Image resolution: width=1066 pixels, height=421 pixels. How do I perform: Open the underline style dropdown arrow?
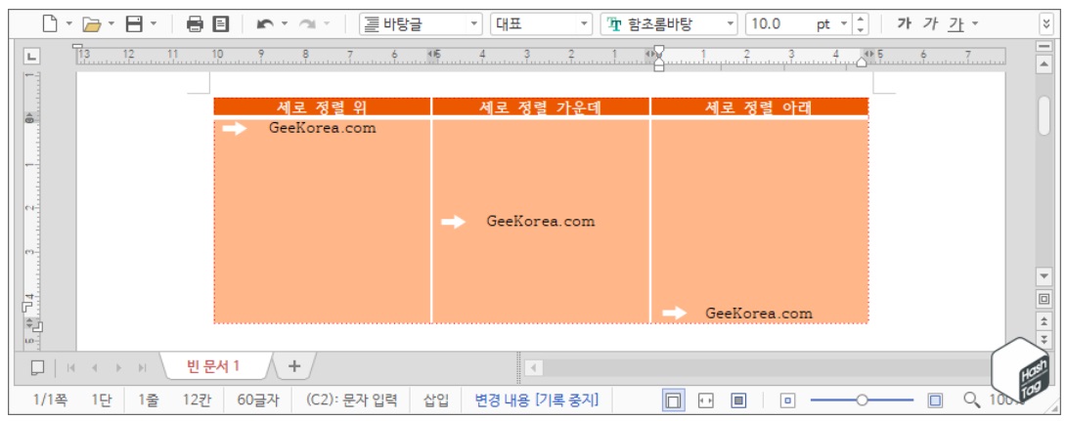(975, 24)
